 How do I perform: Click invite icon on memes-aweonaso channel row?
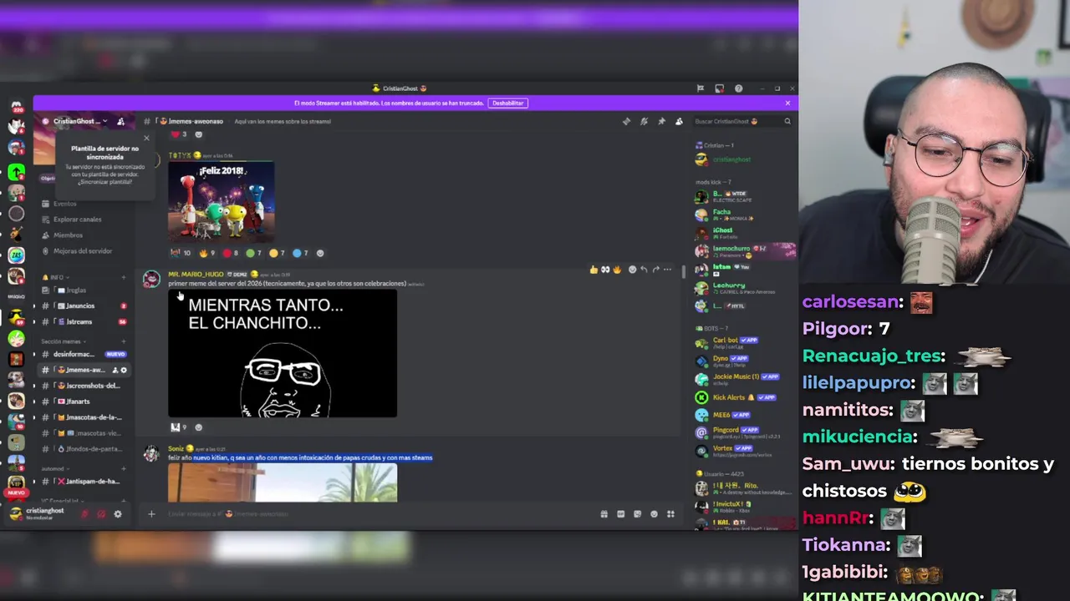115,370
